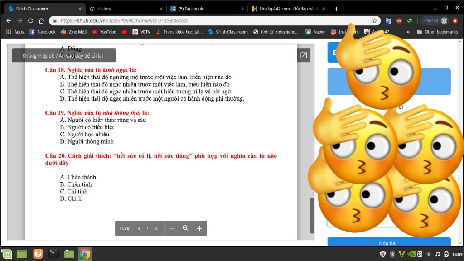
Task: Open Files manager from the taskbar
Action: pos(69,254)
